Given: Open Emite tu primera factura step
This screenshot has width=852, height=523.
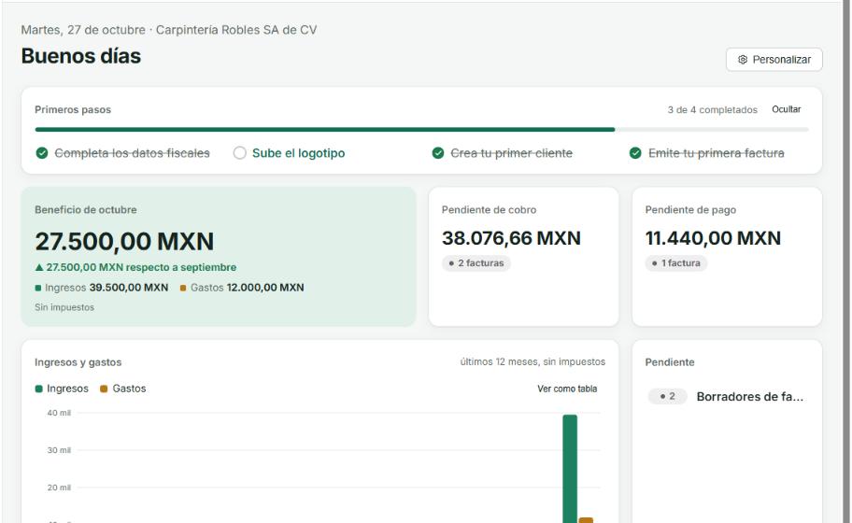Looking at the screenshot, I should tap(717, 153).
